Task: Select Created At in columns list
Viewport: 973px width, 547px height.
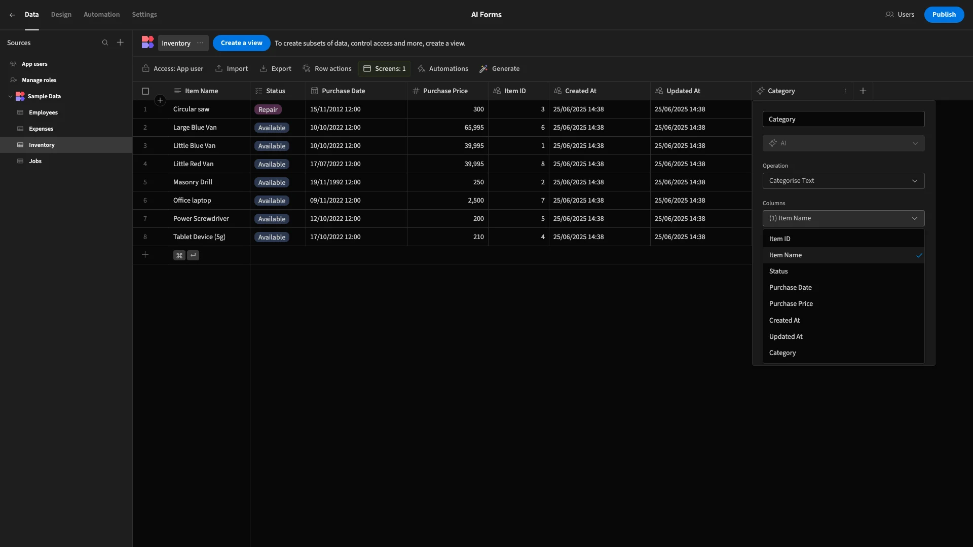Action: click(843, 321)
